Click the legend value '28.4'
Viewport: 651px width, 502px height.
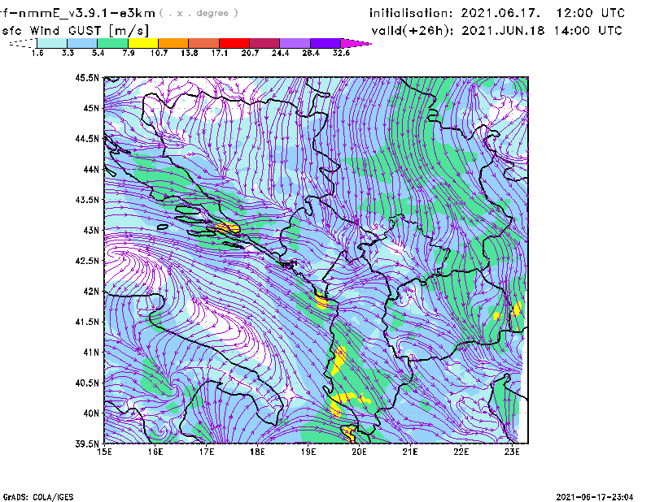(311, 53)
